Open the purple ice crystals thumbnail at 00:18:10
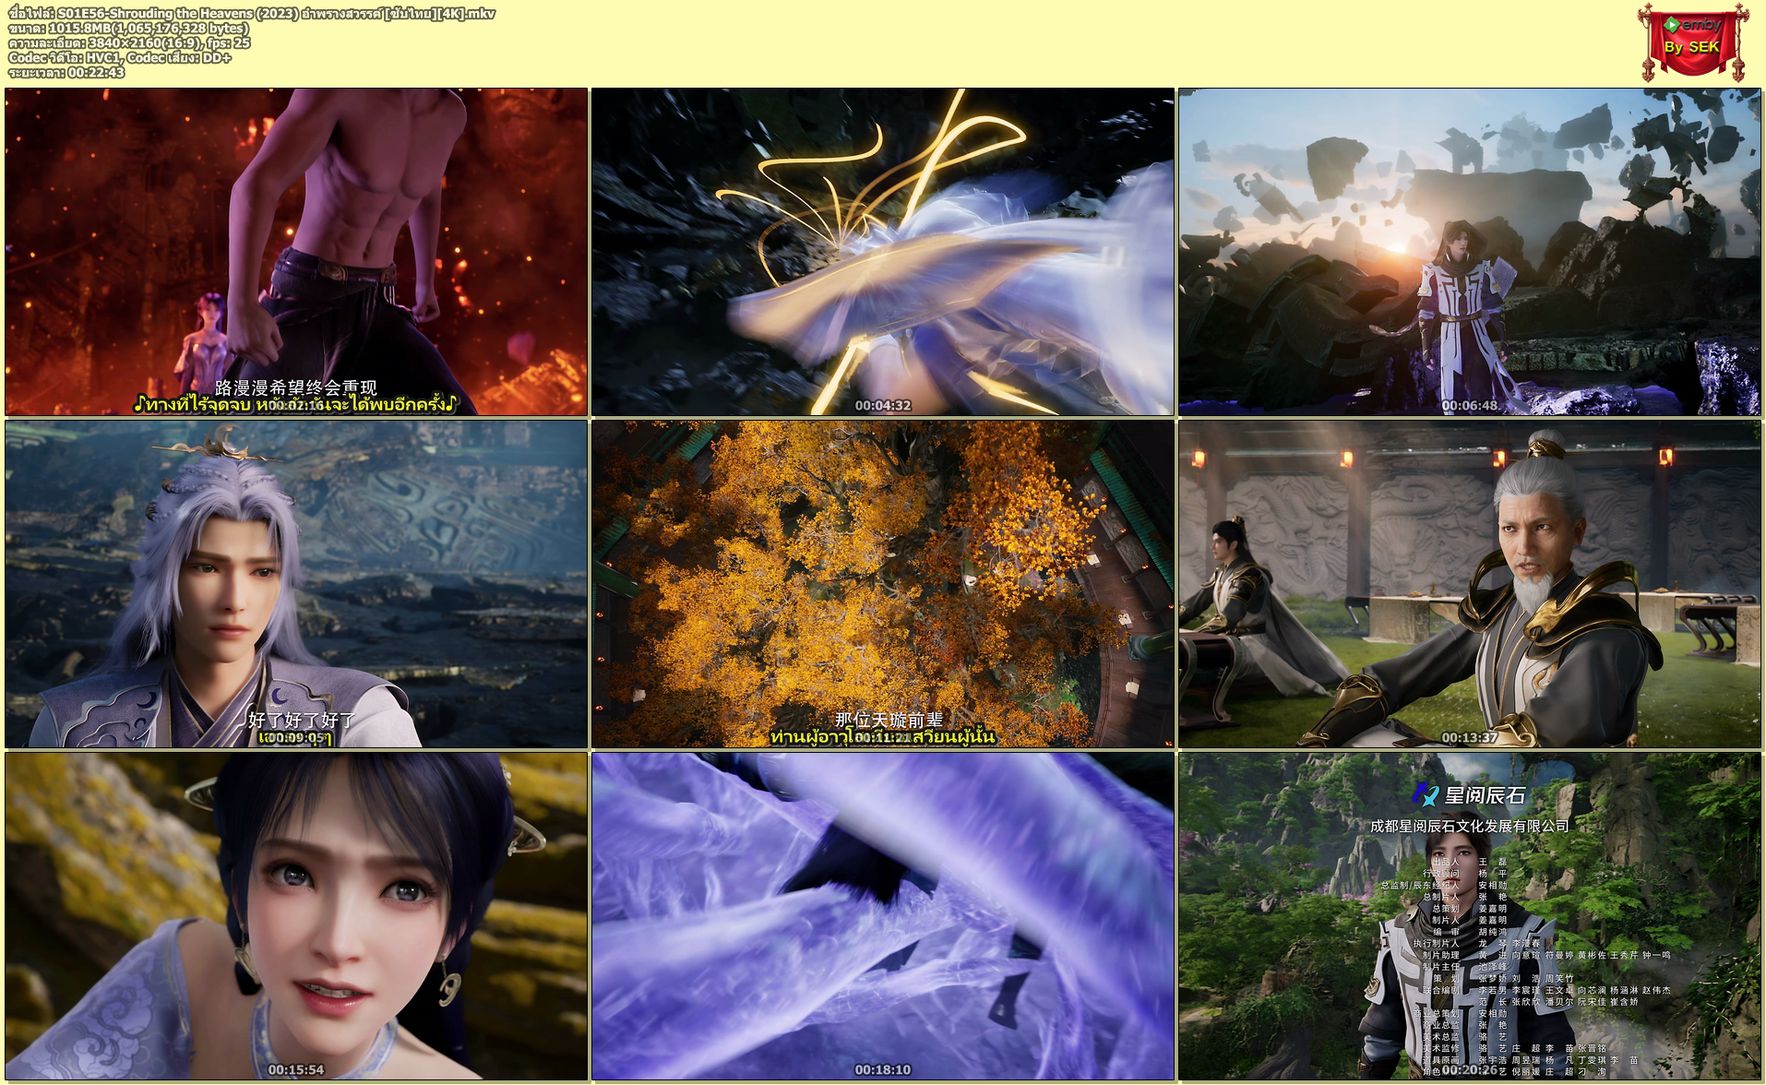This screenshot has height=1085, width=1766. [x=883, y=916]
